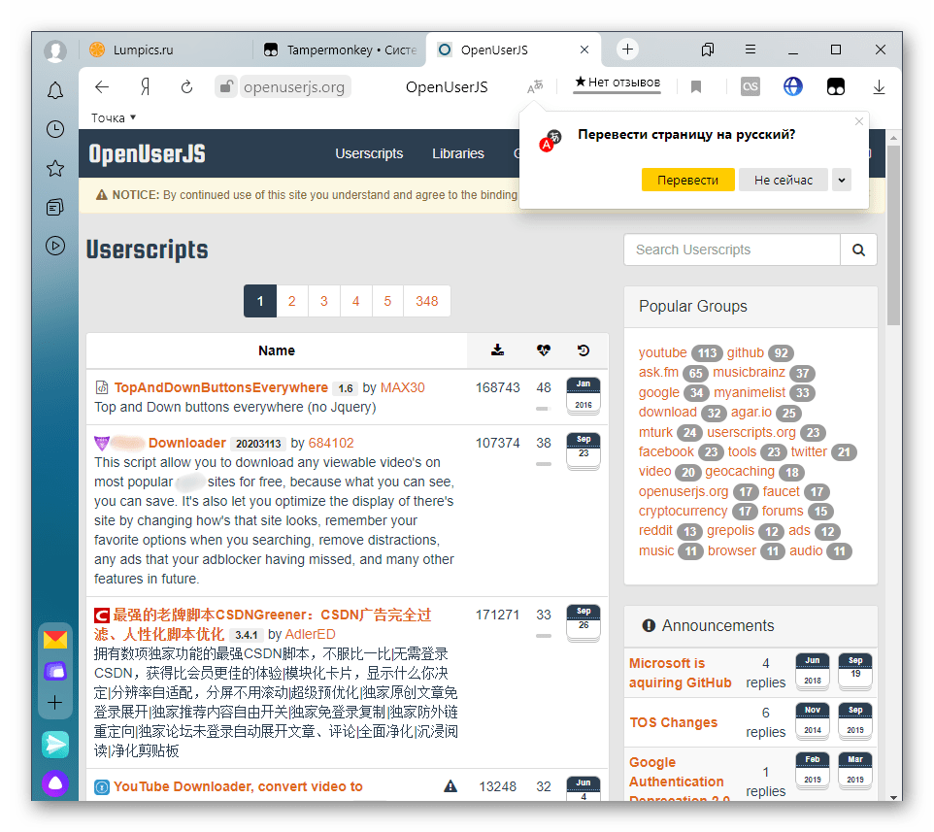Open TOS Changes announcement
934x832 pixels.
point(673,722)
